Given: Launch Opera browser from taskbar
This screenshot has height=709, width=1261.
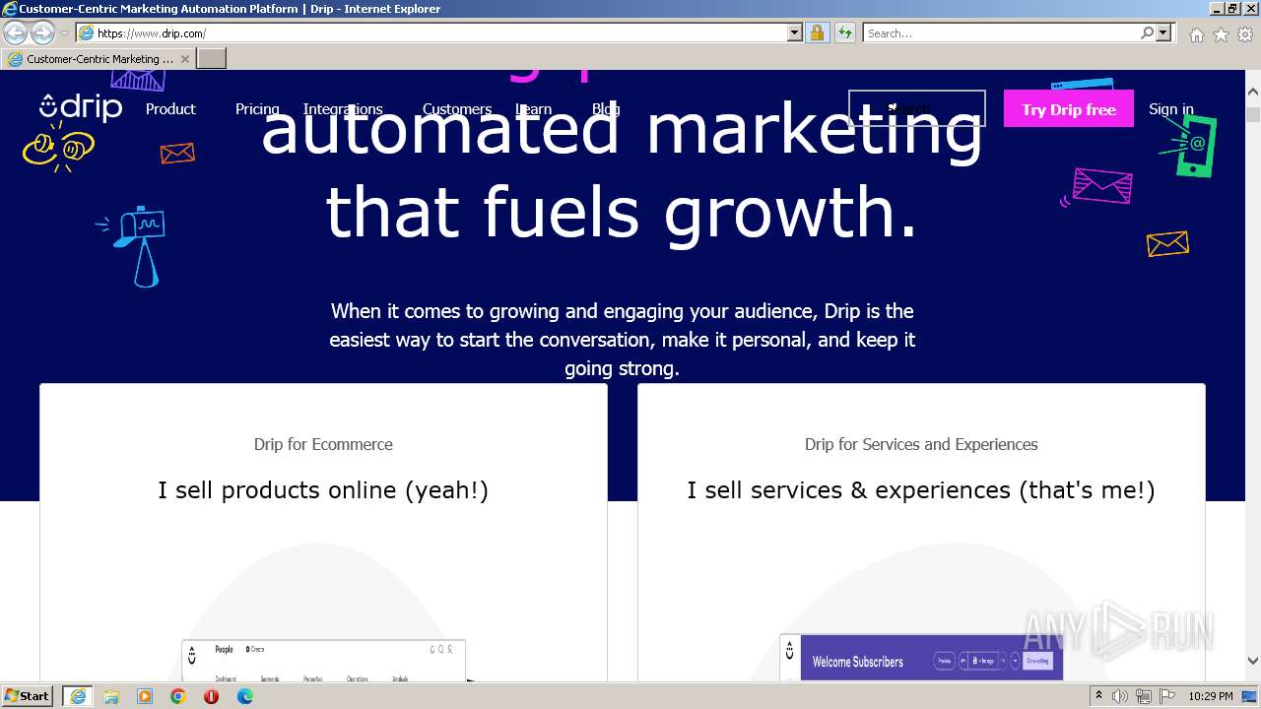Looking at the screenshot, I should [x=211, y=696].
